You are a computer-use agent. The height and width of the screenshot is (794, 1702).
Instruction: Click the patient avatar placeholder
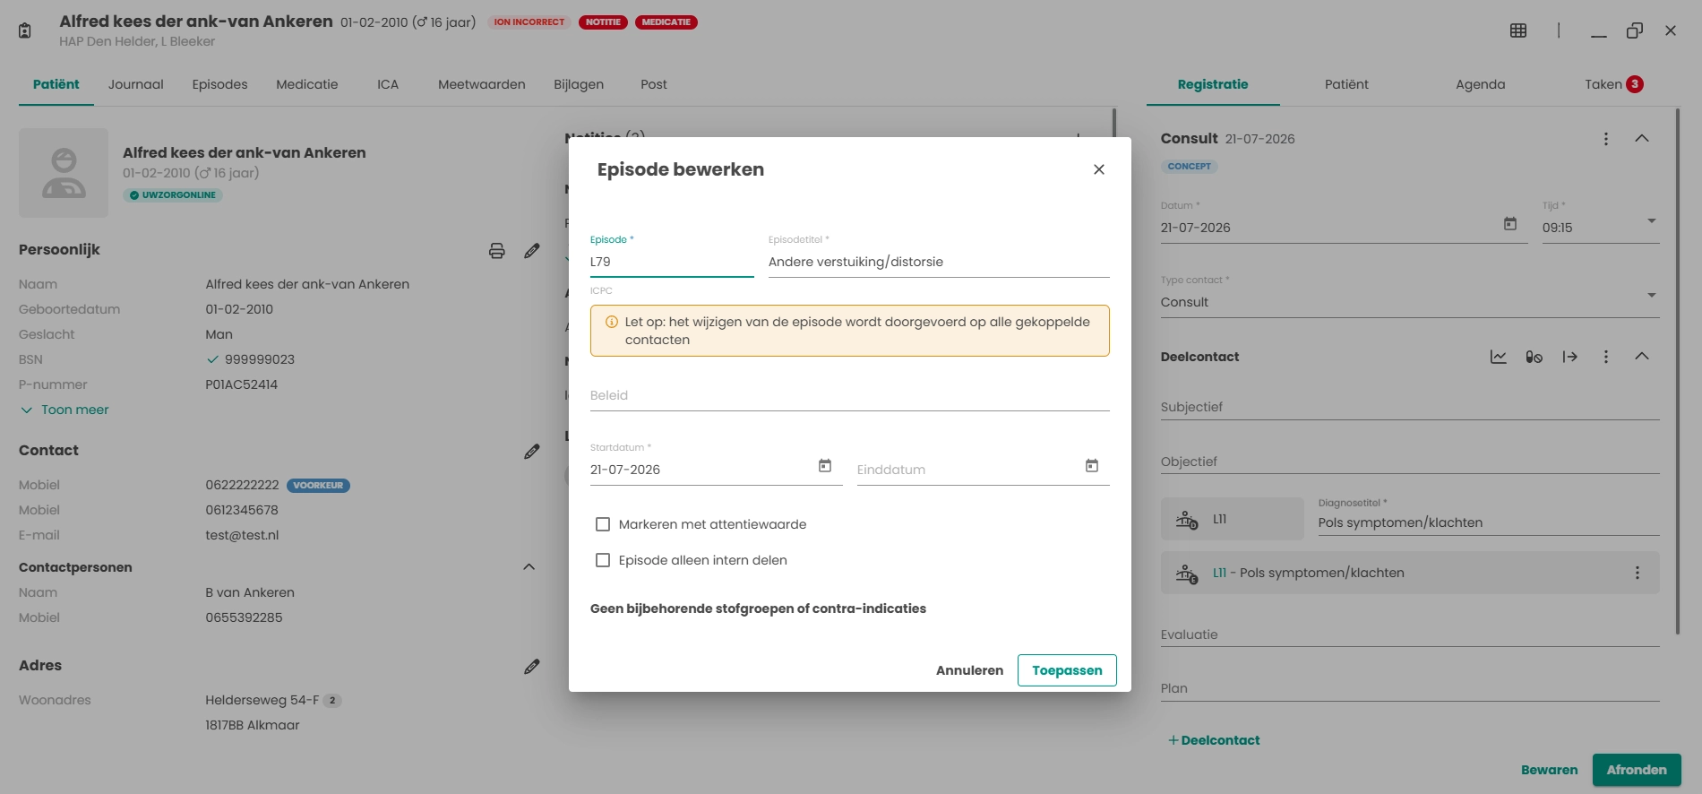pos(64,173)
